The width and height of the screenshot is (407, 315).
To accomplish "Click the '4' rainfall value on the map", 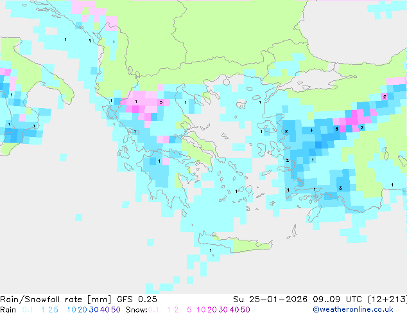I will coord(311,130).
